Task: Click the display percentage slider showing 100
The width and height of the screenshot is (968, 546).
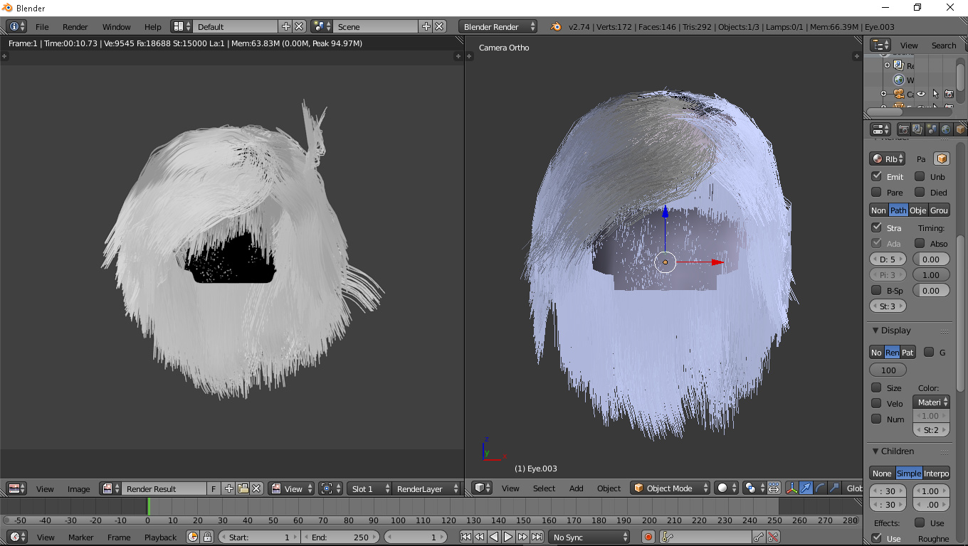Action: [888, 370]
